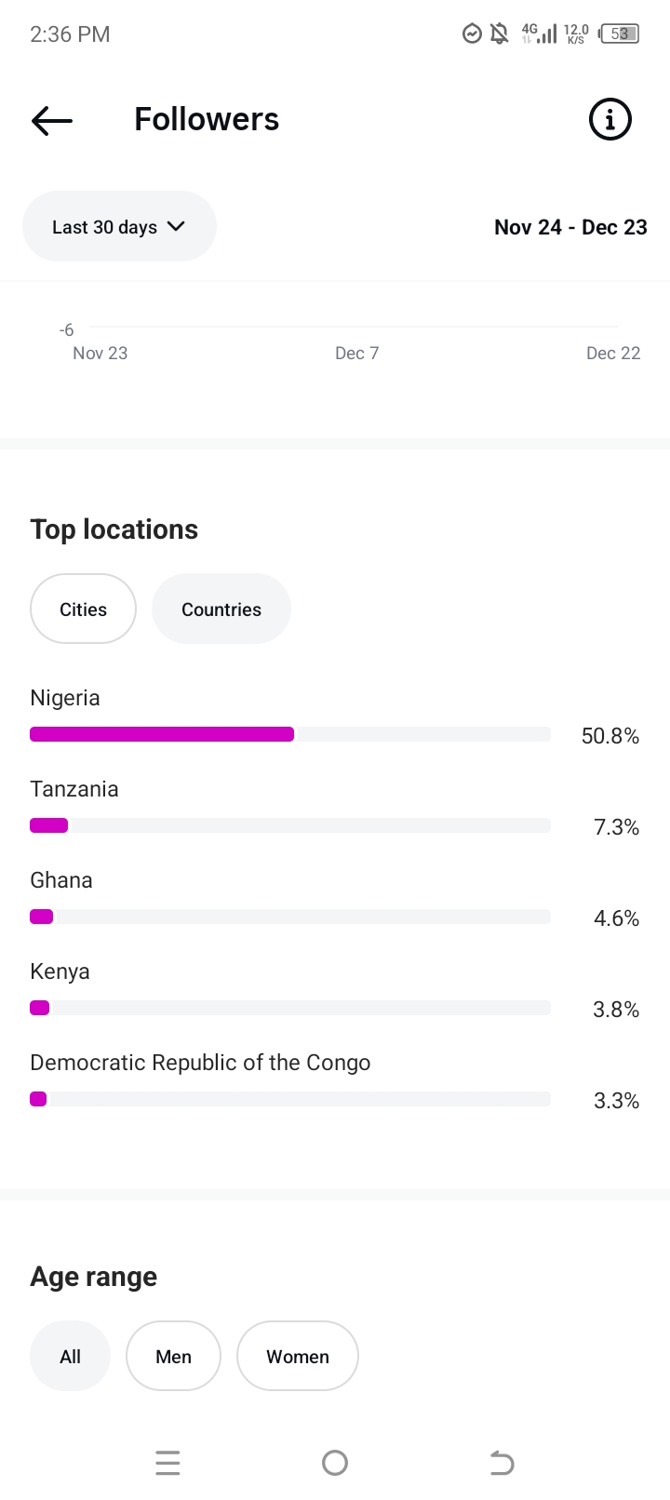This screenshot has width=670, height=1500.
Task: Filter age range by Men
Action: point(174,1357)
